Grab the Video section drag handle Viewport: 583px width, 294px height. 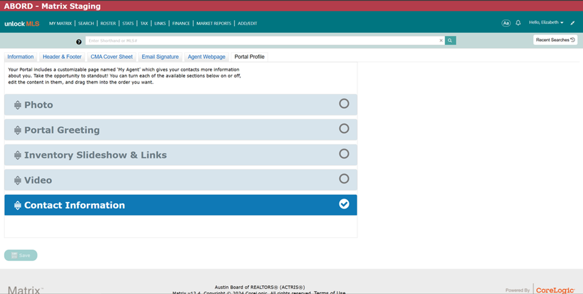[17, 181]
